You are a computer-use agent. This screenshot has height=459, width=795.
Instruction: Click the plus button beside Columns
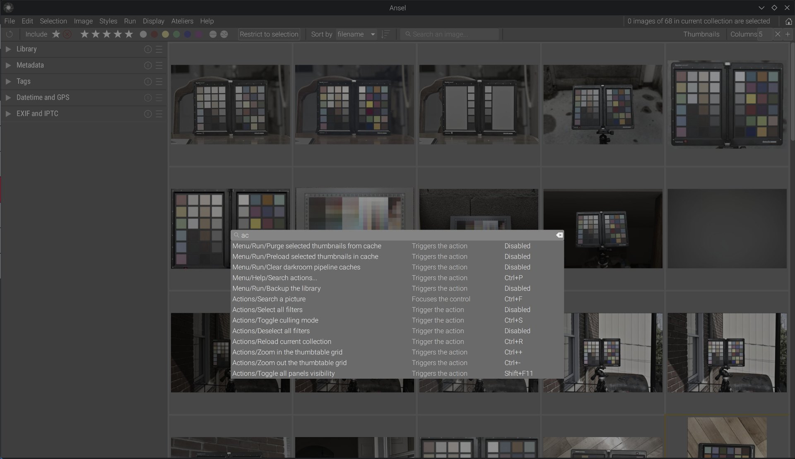[788, 34]
